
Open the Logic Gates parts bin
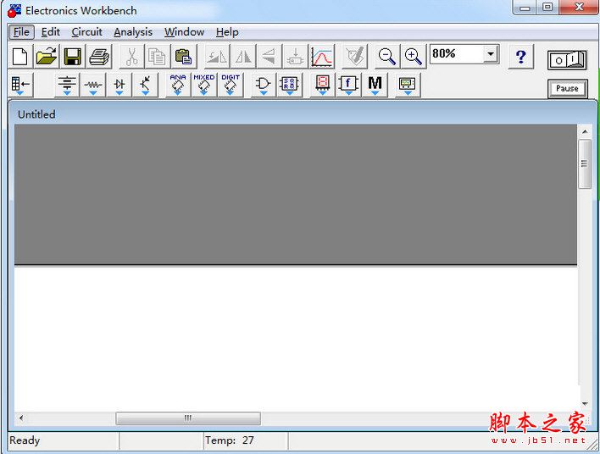click(x=264, y=85)
